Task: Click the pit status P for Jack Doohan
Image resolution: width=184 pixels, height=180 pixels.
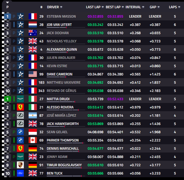Action: pos(14,33)
